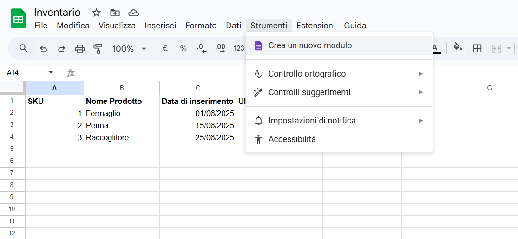The width and height of the screenshot is (518, 239).
Task: Select the Penna cell
Action: [122, 125]
